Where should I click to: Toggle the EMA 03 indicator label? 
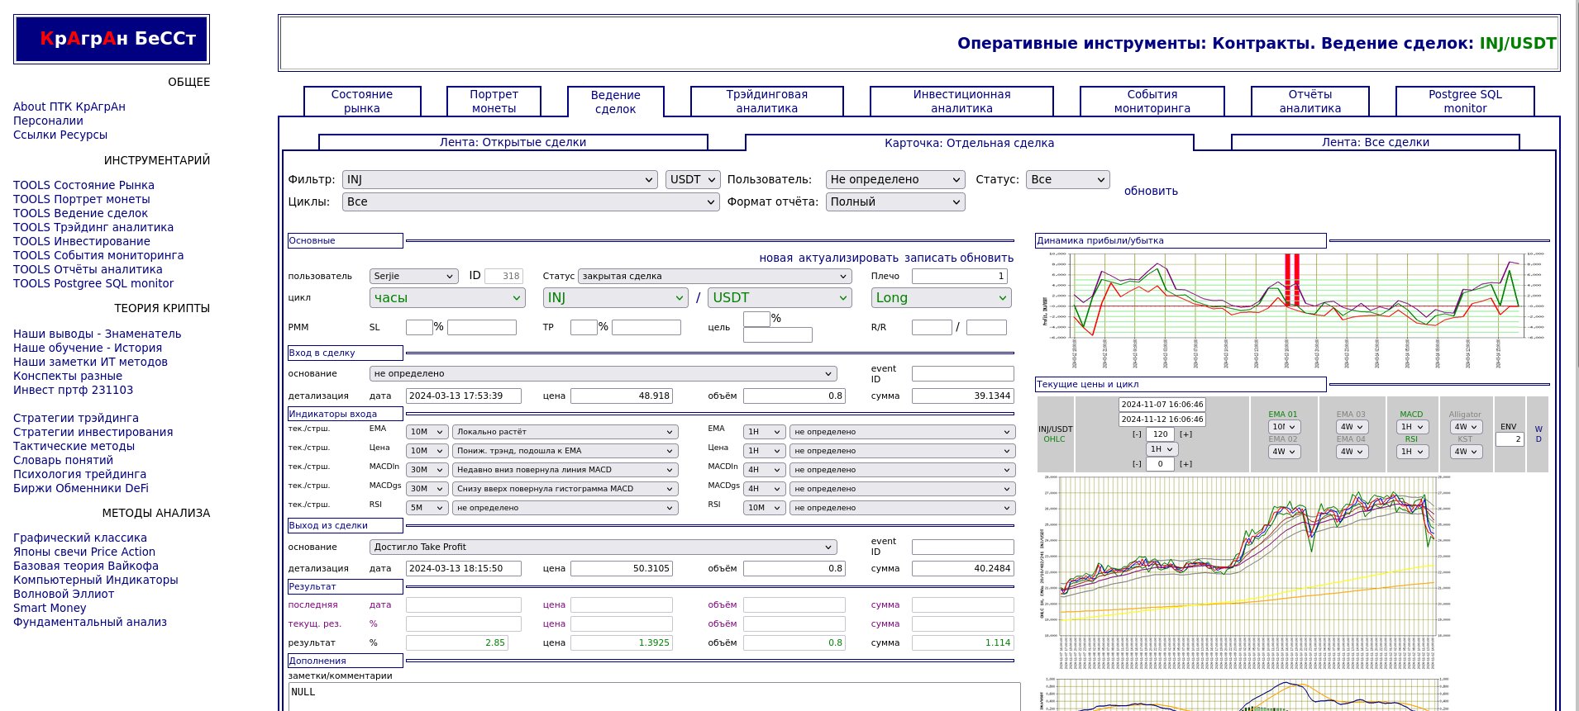pyautogui.click(x=1351, y=415)
